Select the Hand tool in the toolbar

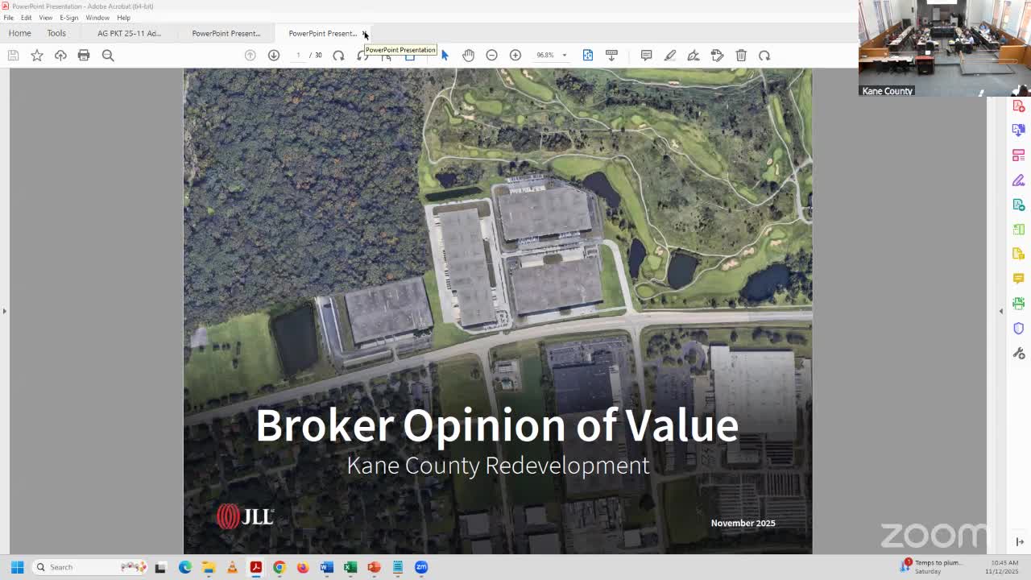click(468, 55)
